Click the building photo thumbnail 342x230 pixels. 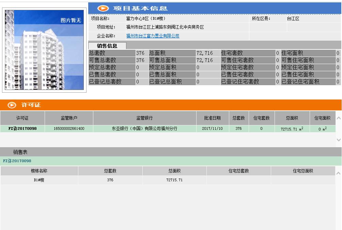tap(44, 49)
